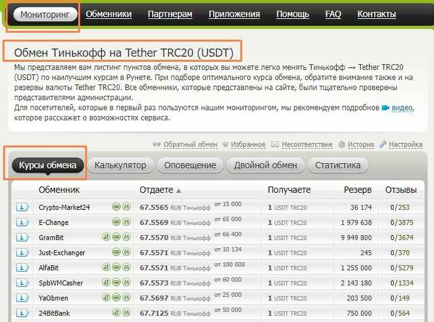Open info icon for Just-Exchanger
The image size is (434, 322).
[23, 253]
